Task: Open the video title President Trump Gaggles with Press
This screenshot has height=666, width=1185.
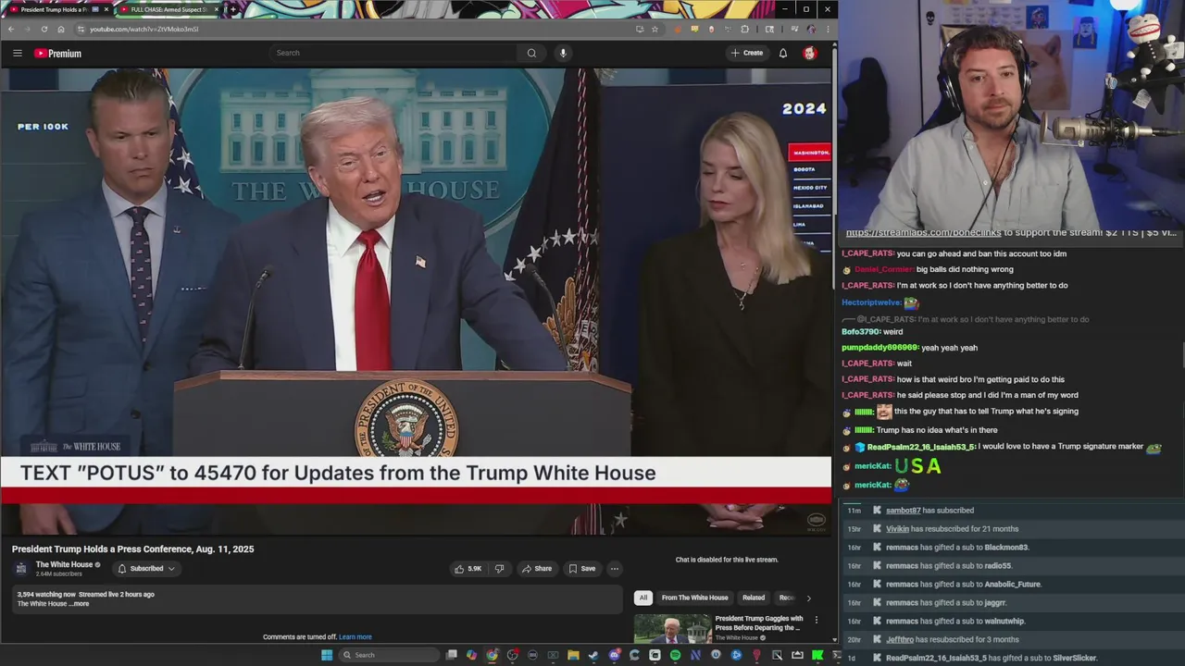Action: click(759, 623)
